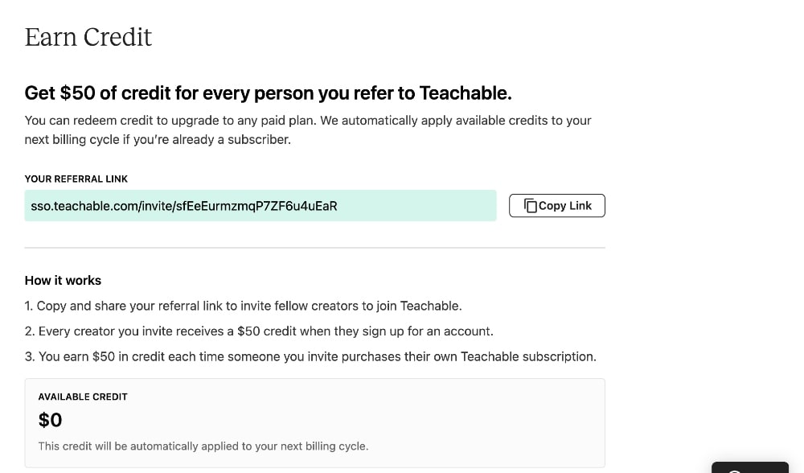
Task: Click the $0 available credit amount
Action: click(x=50, y=419)
